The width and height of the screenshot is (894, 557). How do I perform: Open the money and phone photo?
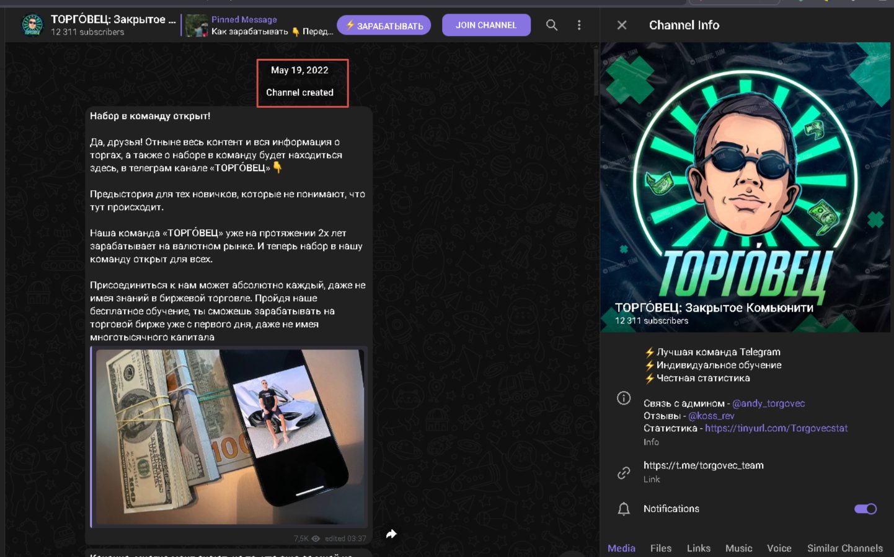point(230,437)
